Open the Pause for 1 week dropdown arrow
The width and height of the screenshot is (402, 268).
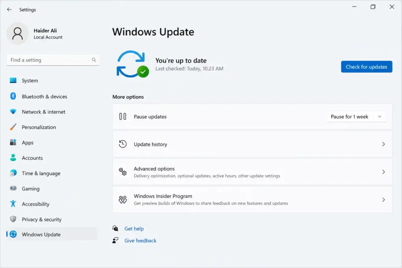tap(380, 116)
